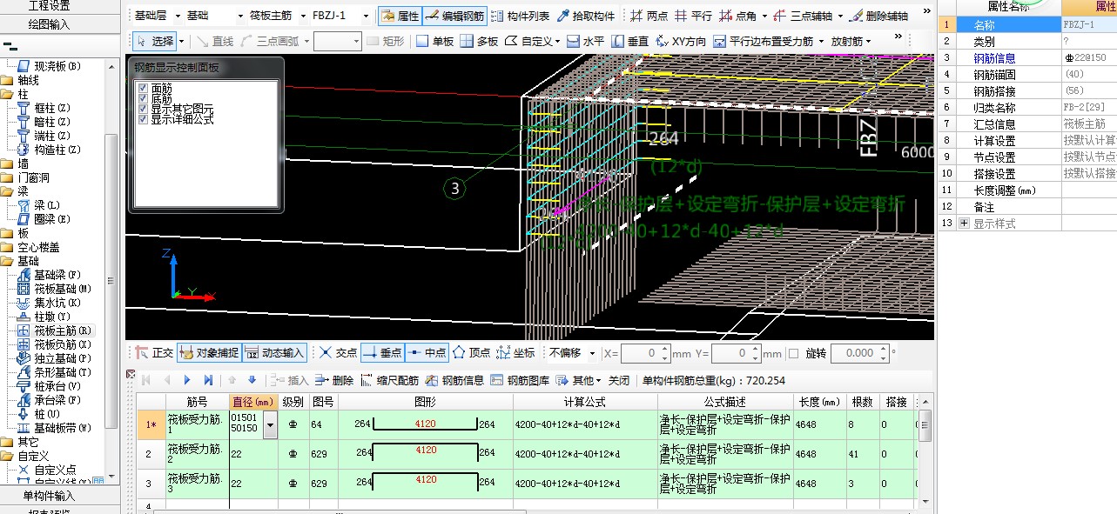Viewport: 1117px width, 514px height.
Task: Click the 钢筋信息 value 22@150 cell
Action: (1088, 57)
